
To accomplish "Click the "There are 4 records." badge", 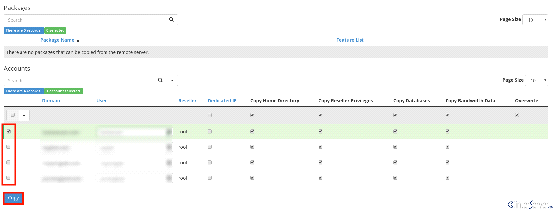I will click(24, 91).
